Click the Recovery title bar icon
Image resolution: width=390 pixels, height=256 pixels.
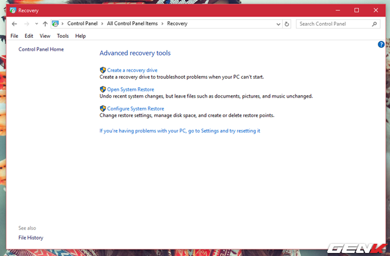coord(13,10)
